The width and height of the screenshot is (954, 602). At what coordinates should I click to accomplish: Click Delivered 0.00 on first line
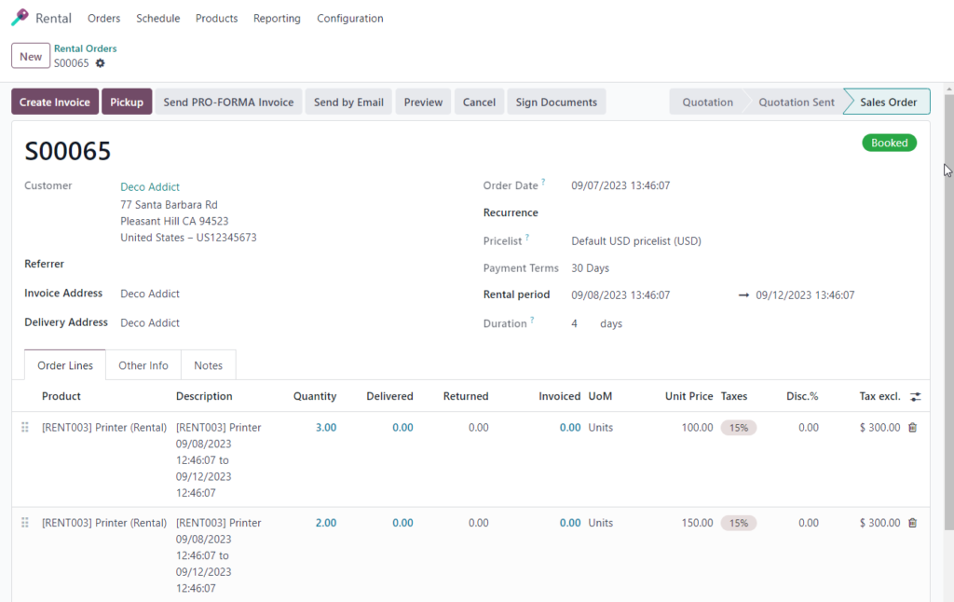402,428
